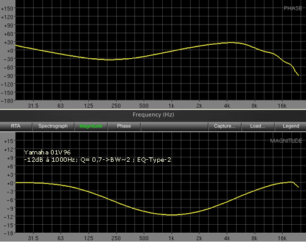Click the Load... button
The width and height of the screenshot is (306, 242).
(258, 126)
